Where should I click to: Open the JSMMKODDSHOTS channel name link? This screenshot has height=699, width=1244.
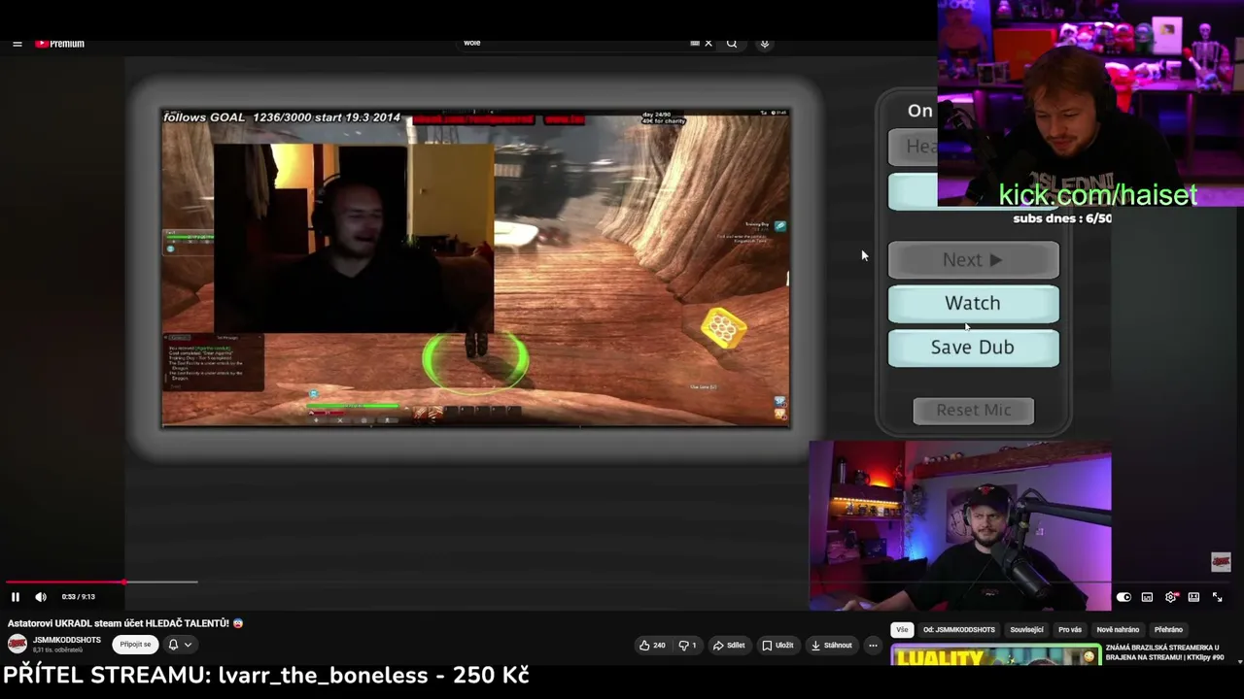pyautogui.click(x=67, y=641)
